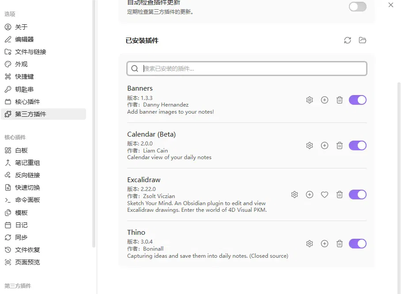This screenshot has width=401, height=294.
Task: Switch to 核心插件 settings tab
Action: click(x=43, y=102)
